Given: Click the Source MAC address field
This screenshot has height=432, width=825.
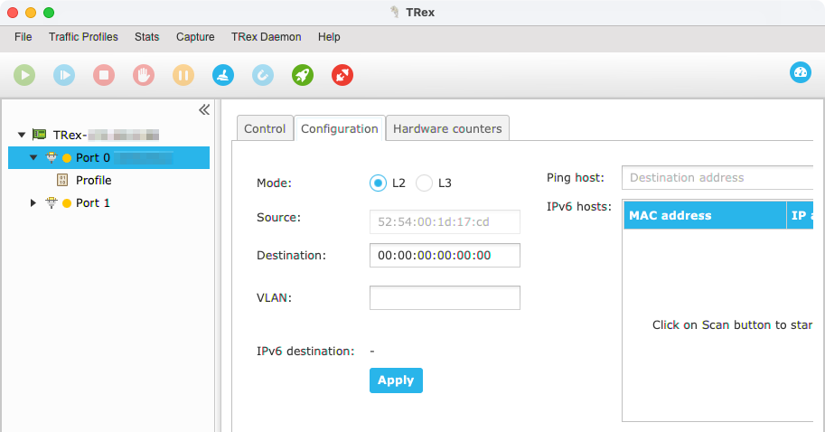Looking at the screenshot, I should (x=445, y=221).
